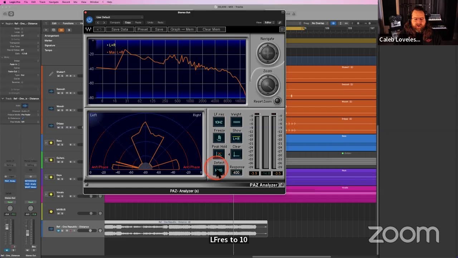Click the plugin Compare button

(x=115, y=23)
